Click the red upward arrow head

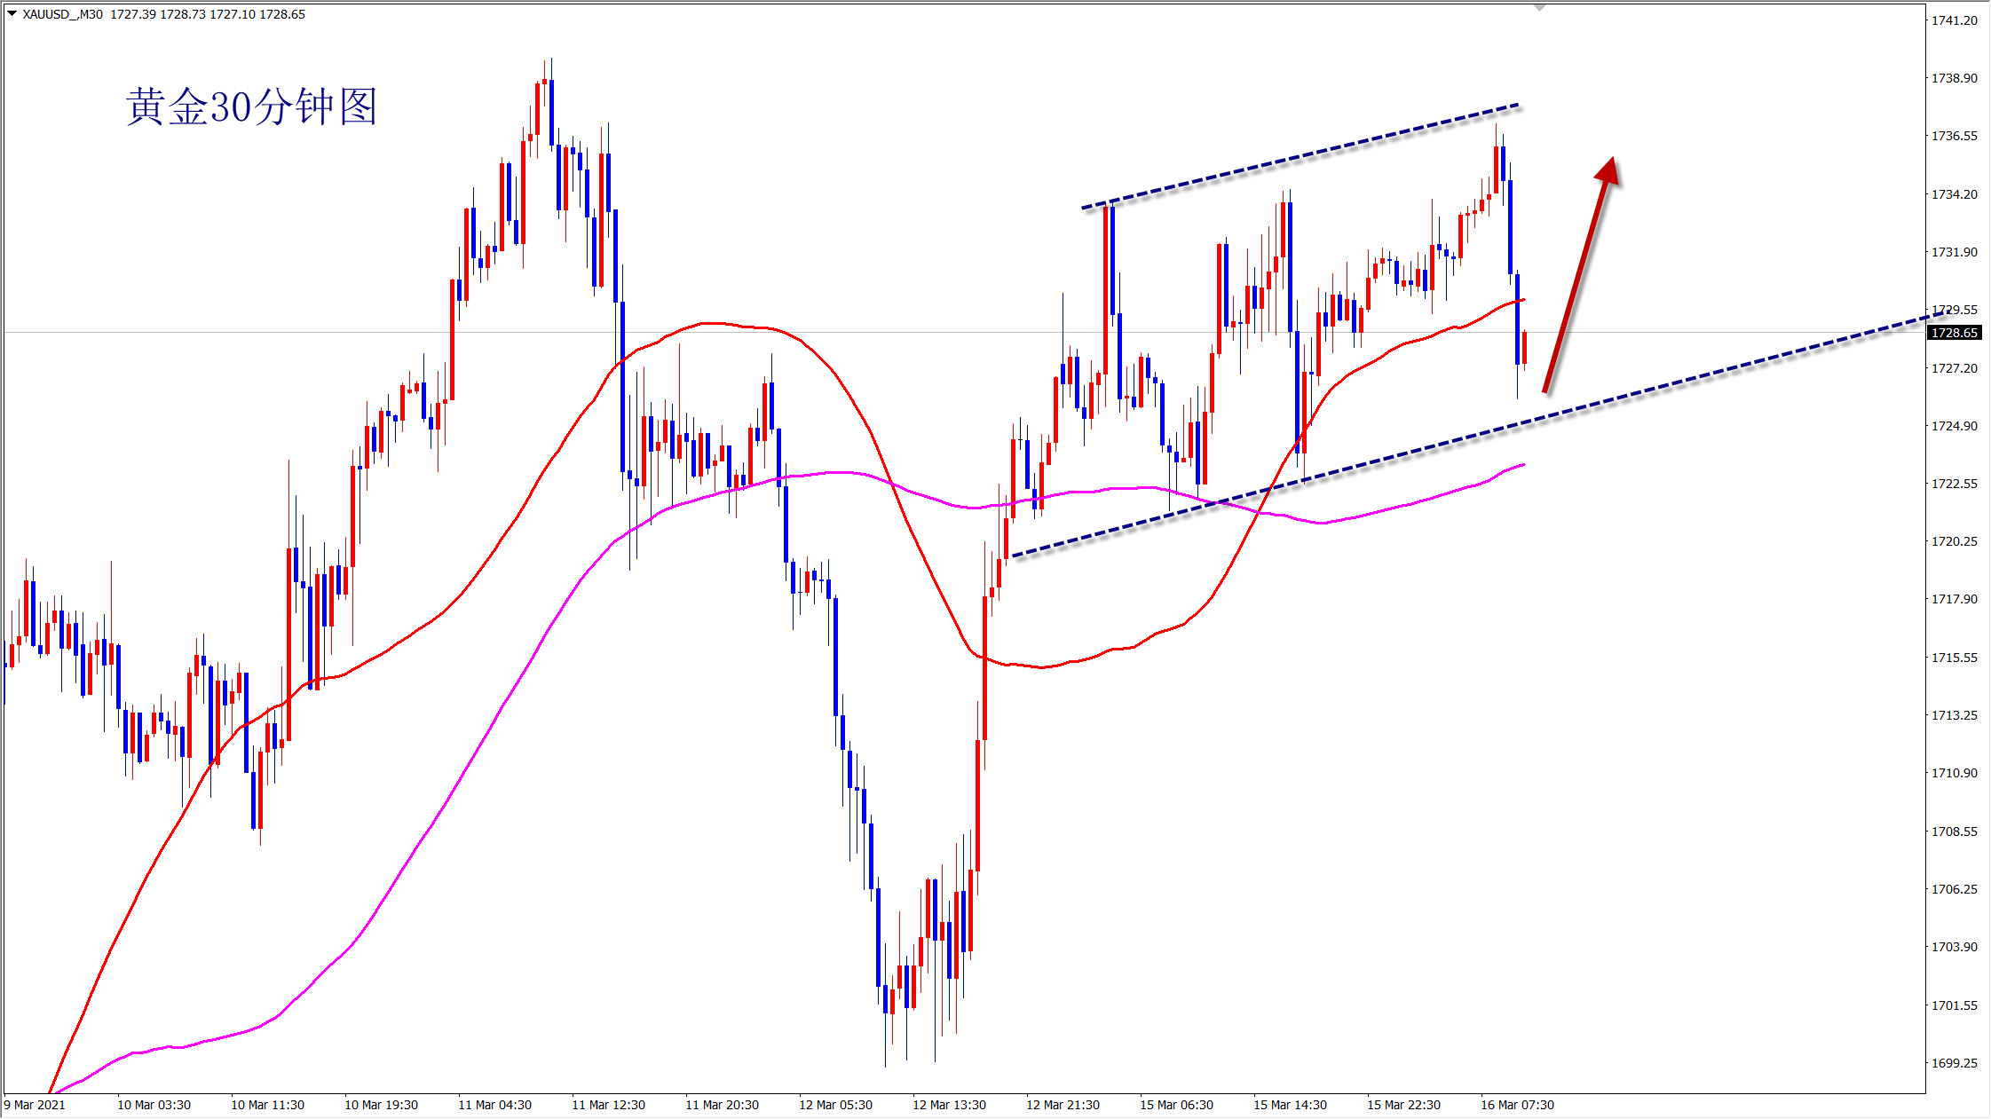pos(1609,171)
